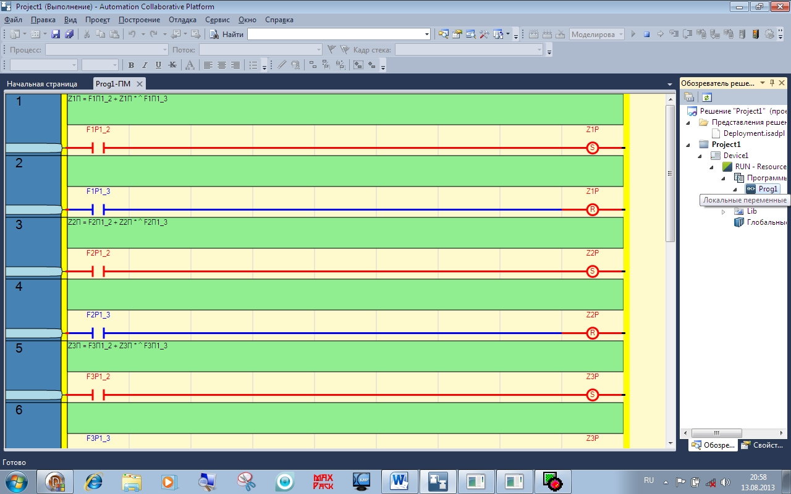This screenshot has width=791, height=494.
Task: Click the green refresh icon in the explorer
Action: (x=707, y=97)
